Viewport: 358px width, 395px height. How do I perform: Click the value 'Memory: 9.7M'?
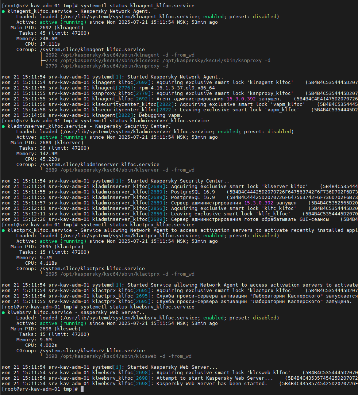point(34,258)
